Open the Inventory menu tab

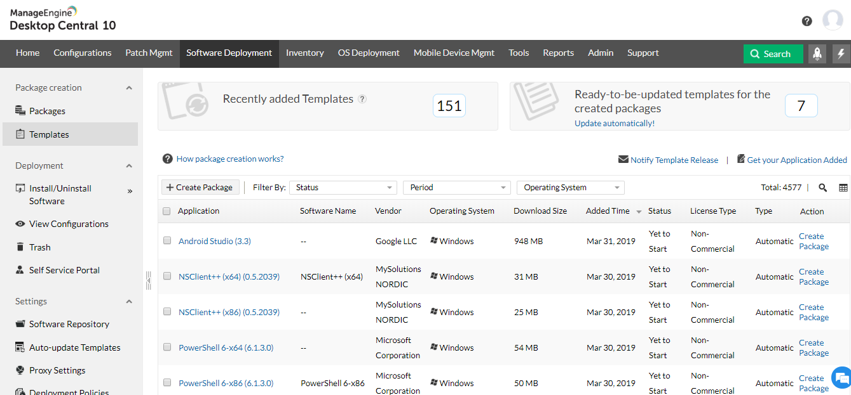pos(304,53)
